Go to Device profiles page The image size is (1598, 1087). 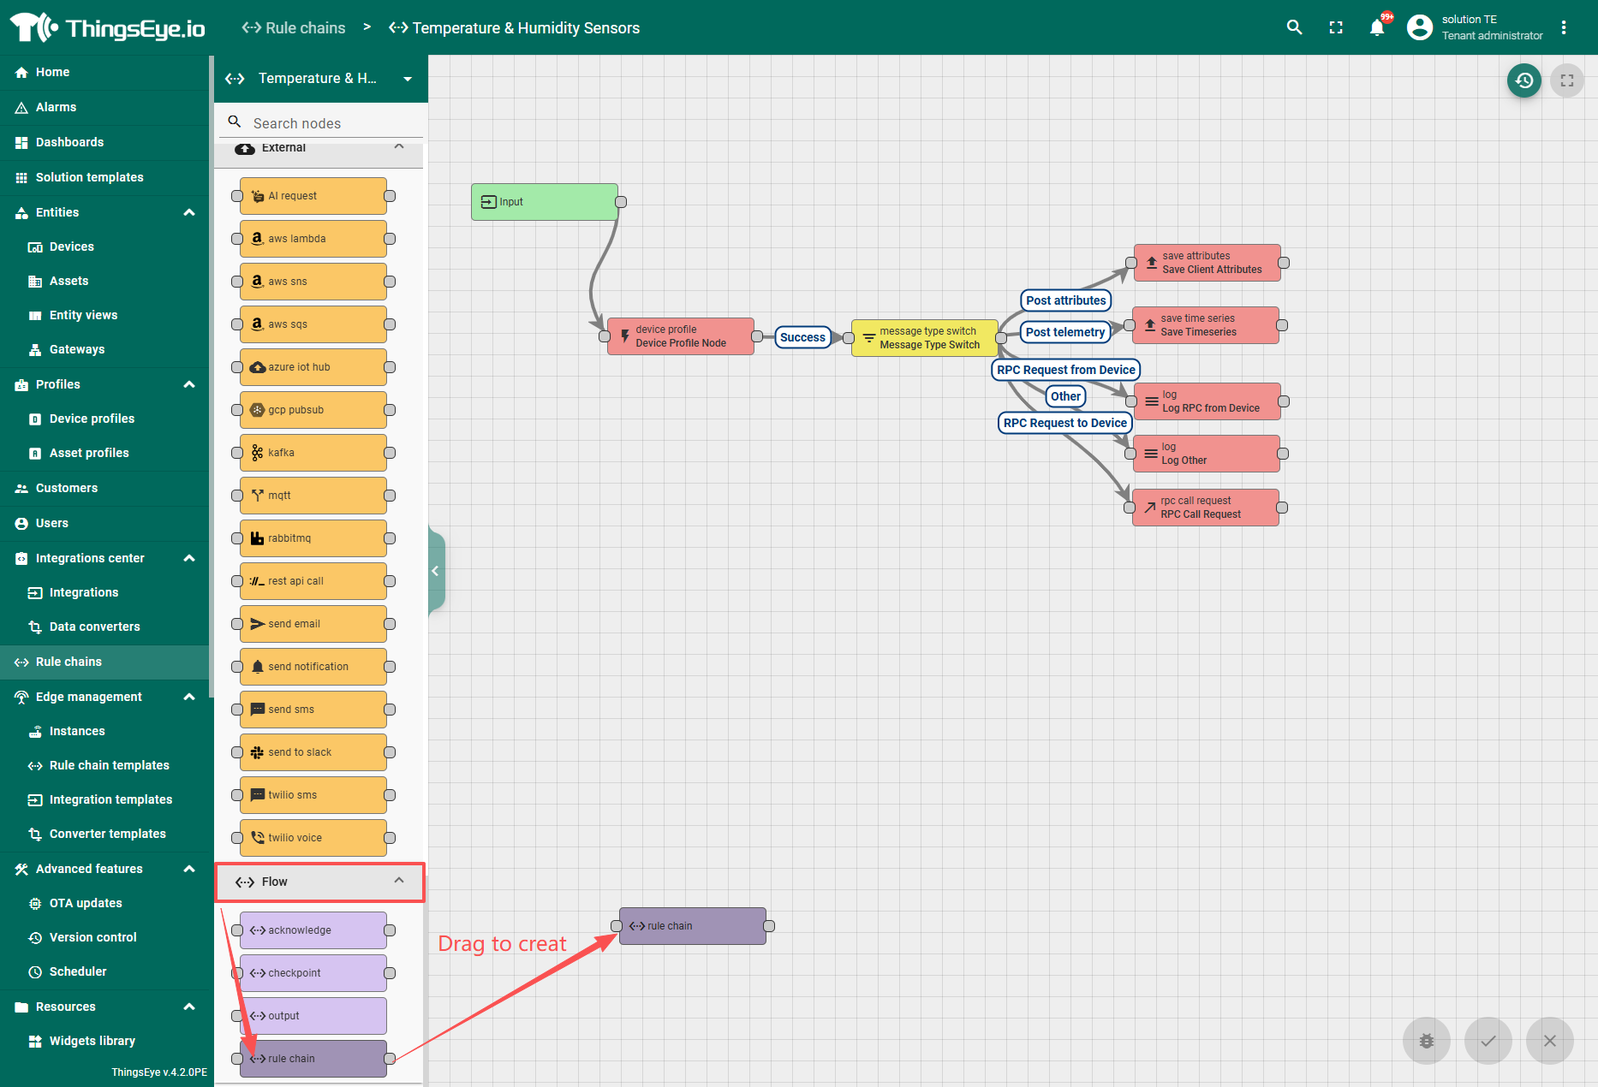point(92,419)
